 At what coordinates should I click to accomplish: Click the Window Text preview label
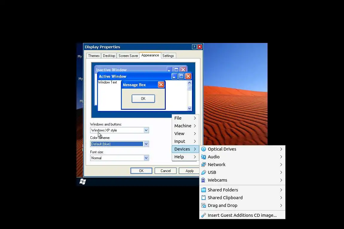(x=107, y=82)
